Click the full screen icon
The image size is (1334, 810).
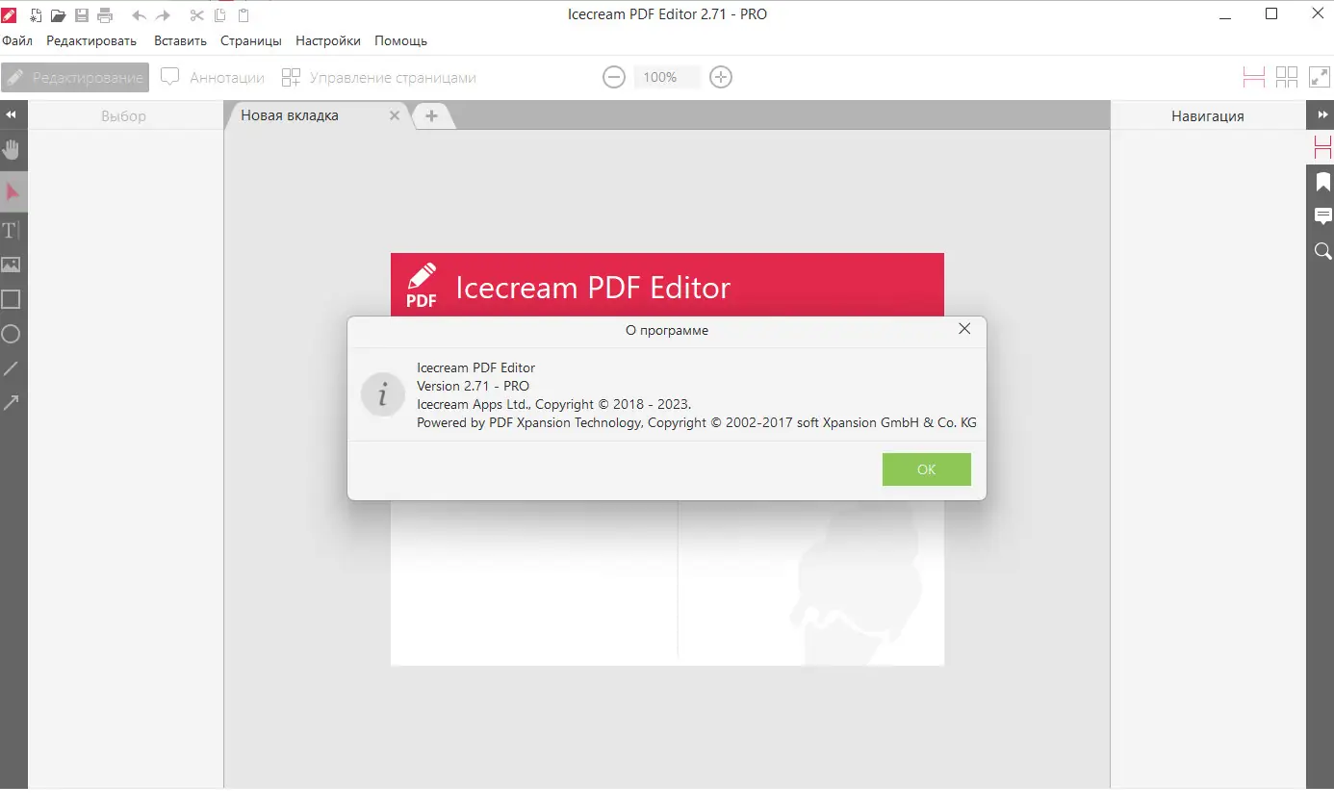(1320, 77)
